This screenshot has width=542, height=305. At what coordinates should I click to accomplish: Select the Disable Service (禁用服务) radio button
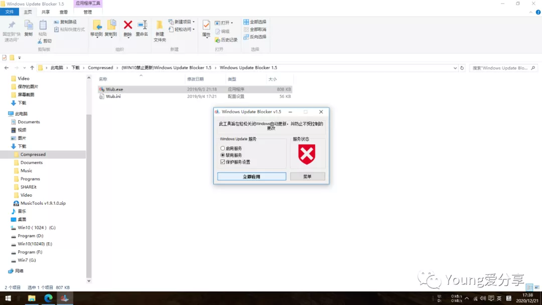pyautogui.click(x=223, y=155)
